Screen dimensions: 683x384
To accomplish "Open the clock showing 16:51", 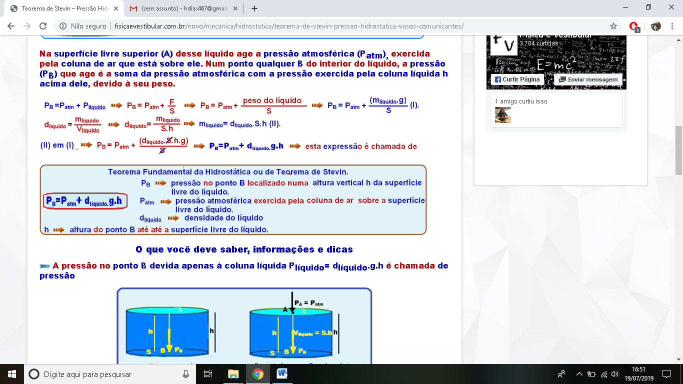I will click(639, 374).
